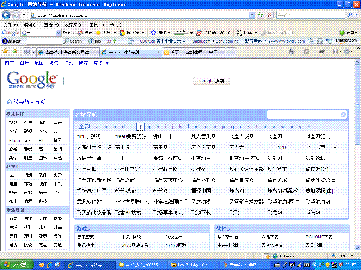The height and width of the screenshot is (270, 361).
Task: Select letter g in the alphabet filter
Action: 149,127
